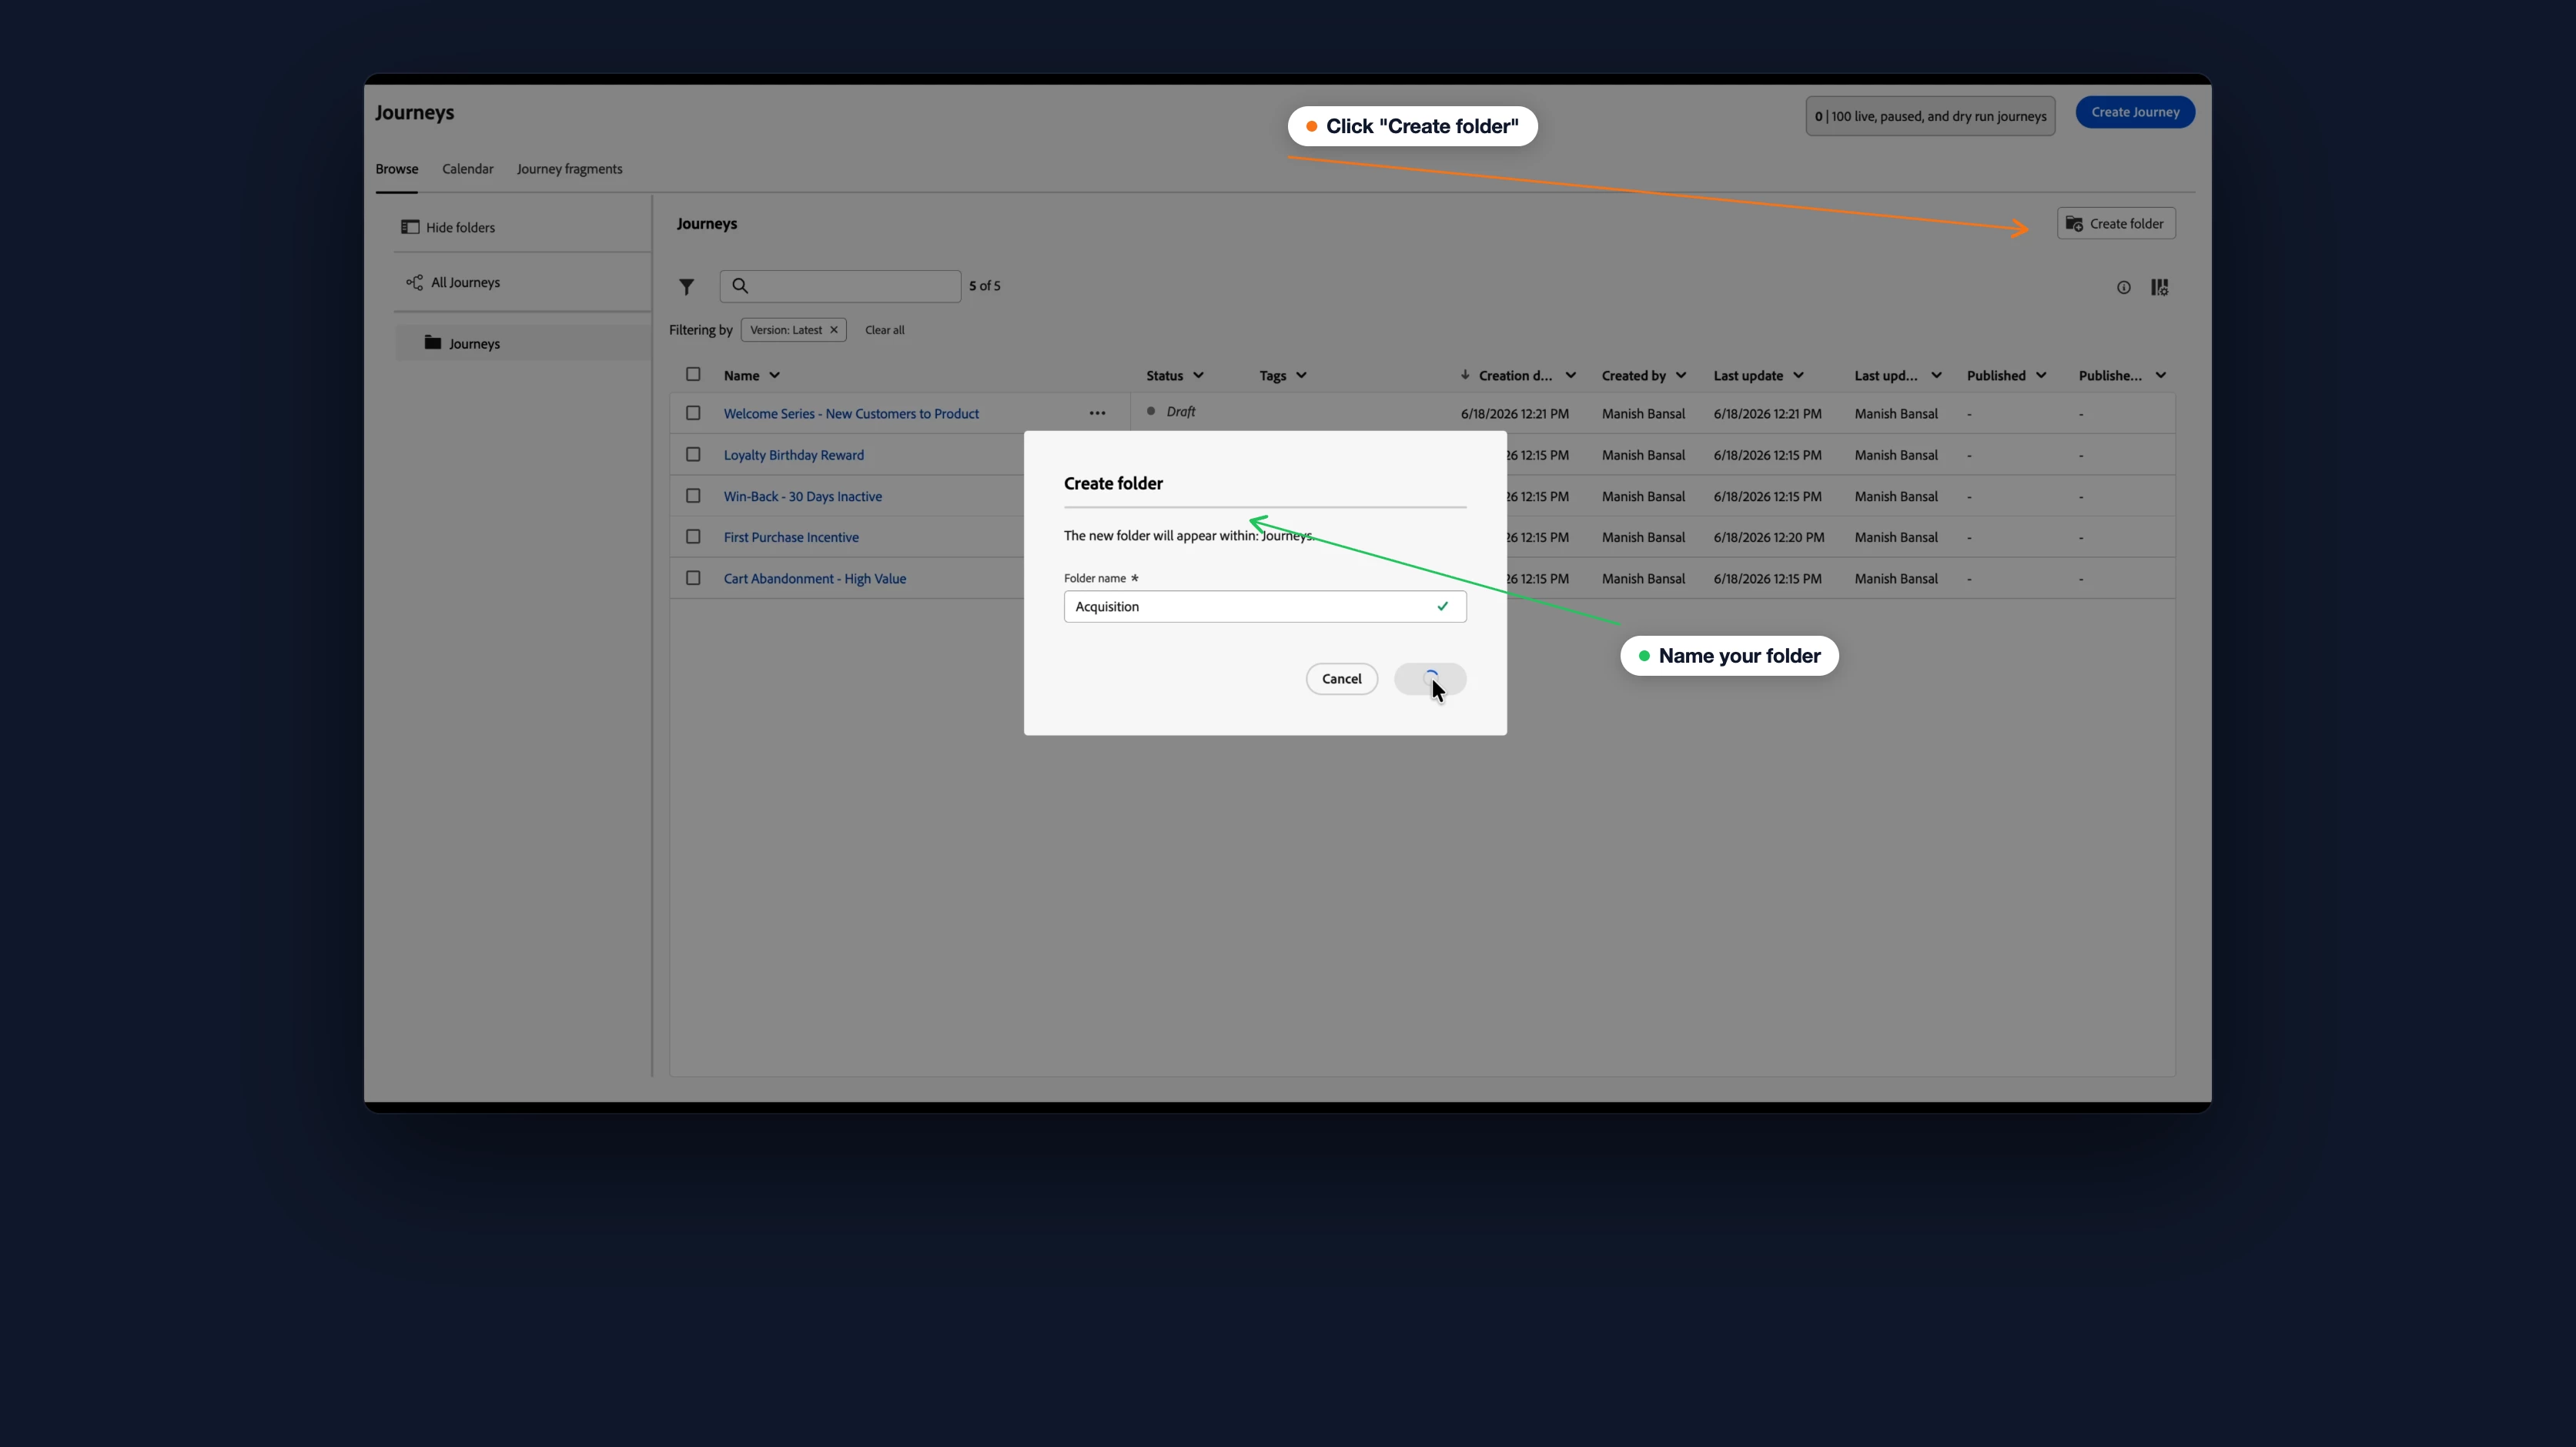Click the Create Journey button
Viewport: 2576px width, 1447px height.
2135,112
